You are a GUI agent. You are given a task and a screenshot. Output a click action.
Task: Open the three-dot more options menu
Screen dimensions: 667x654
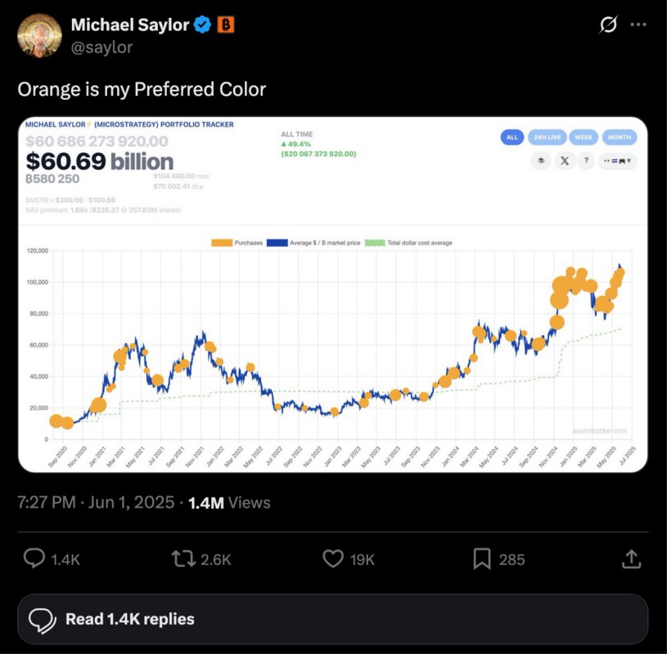pyautogui.click(x=638, y=25)
